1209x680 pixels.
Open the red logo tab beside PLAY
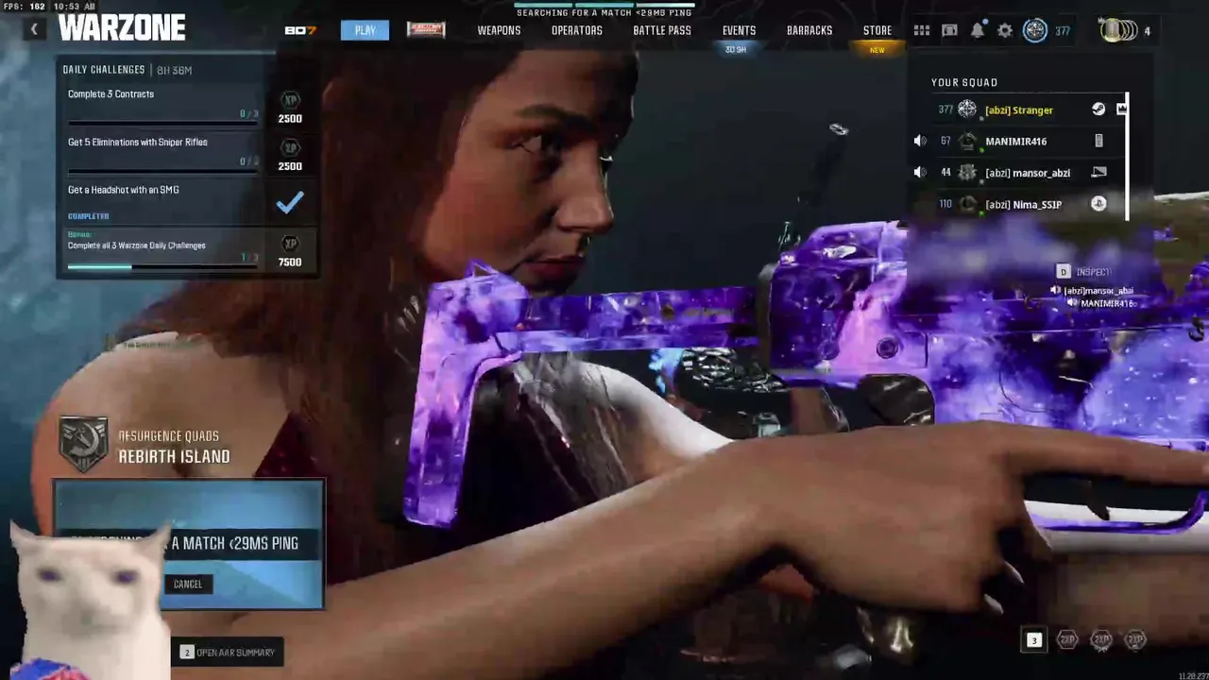(426, 29)
